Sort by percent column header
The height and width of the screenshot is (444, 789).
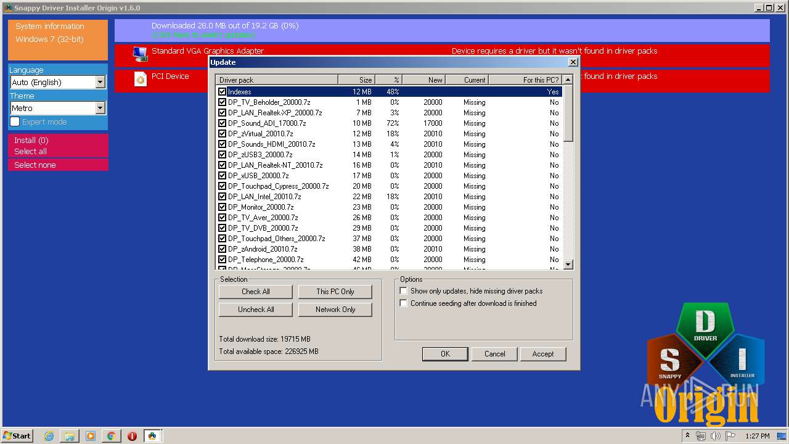(x=388, y=80)
